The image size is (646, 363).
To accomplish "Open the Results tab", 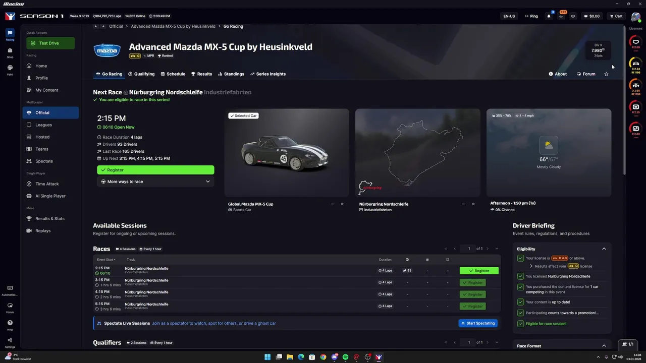I will click(201, 74).
